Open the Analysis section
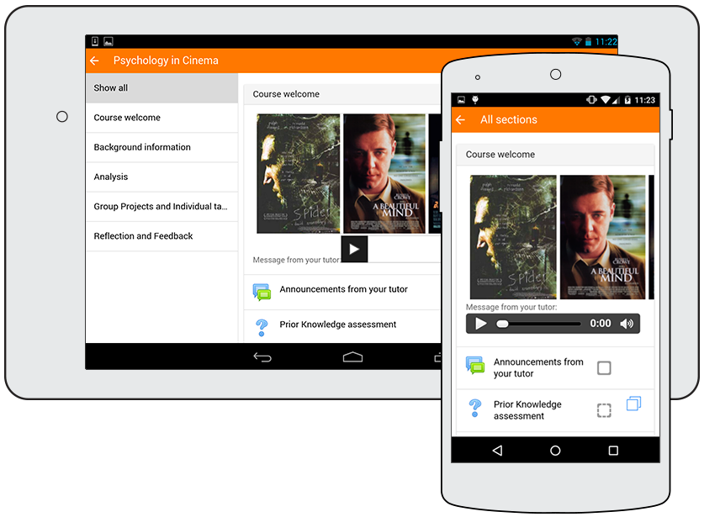This screenshot has height=517, width=704. coord(161,177)
